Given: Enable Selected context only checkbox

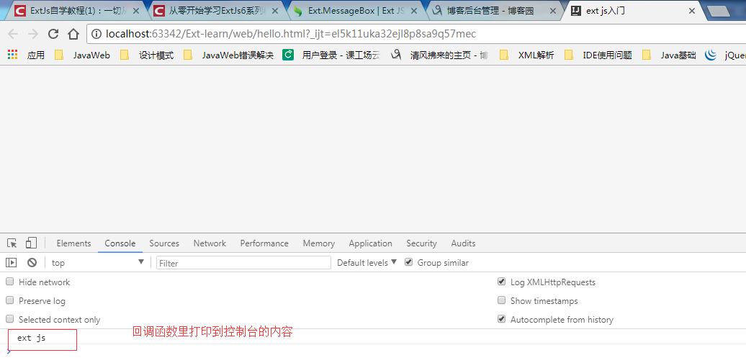Looking at the screenshot, I should pyautogui.click(x=9, y=319).
